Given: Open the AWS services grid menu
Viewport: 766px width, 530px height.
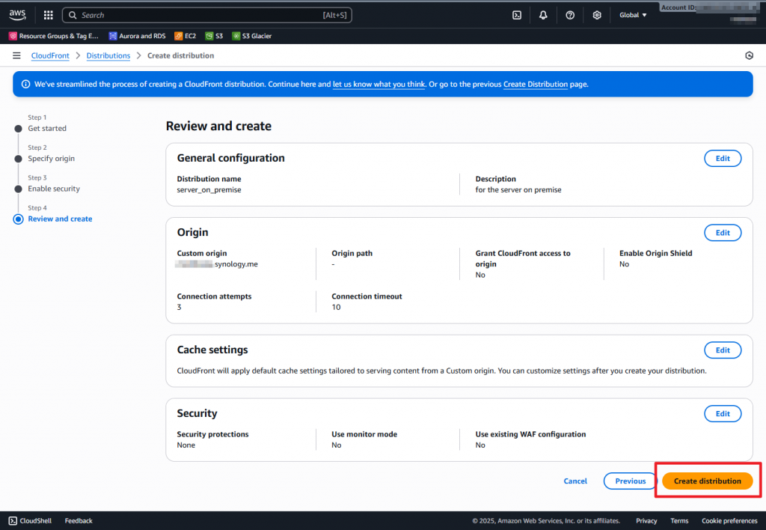Looking at the screenshot, I should tap(49, 15).
